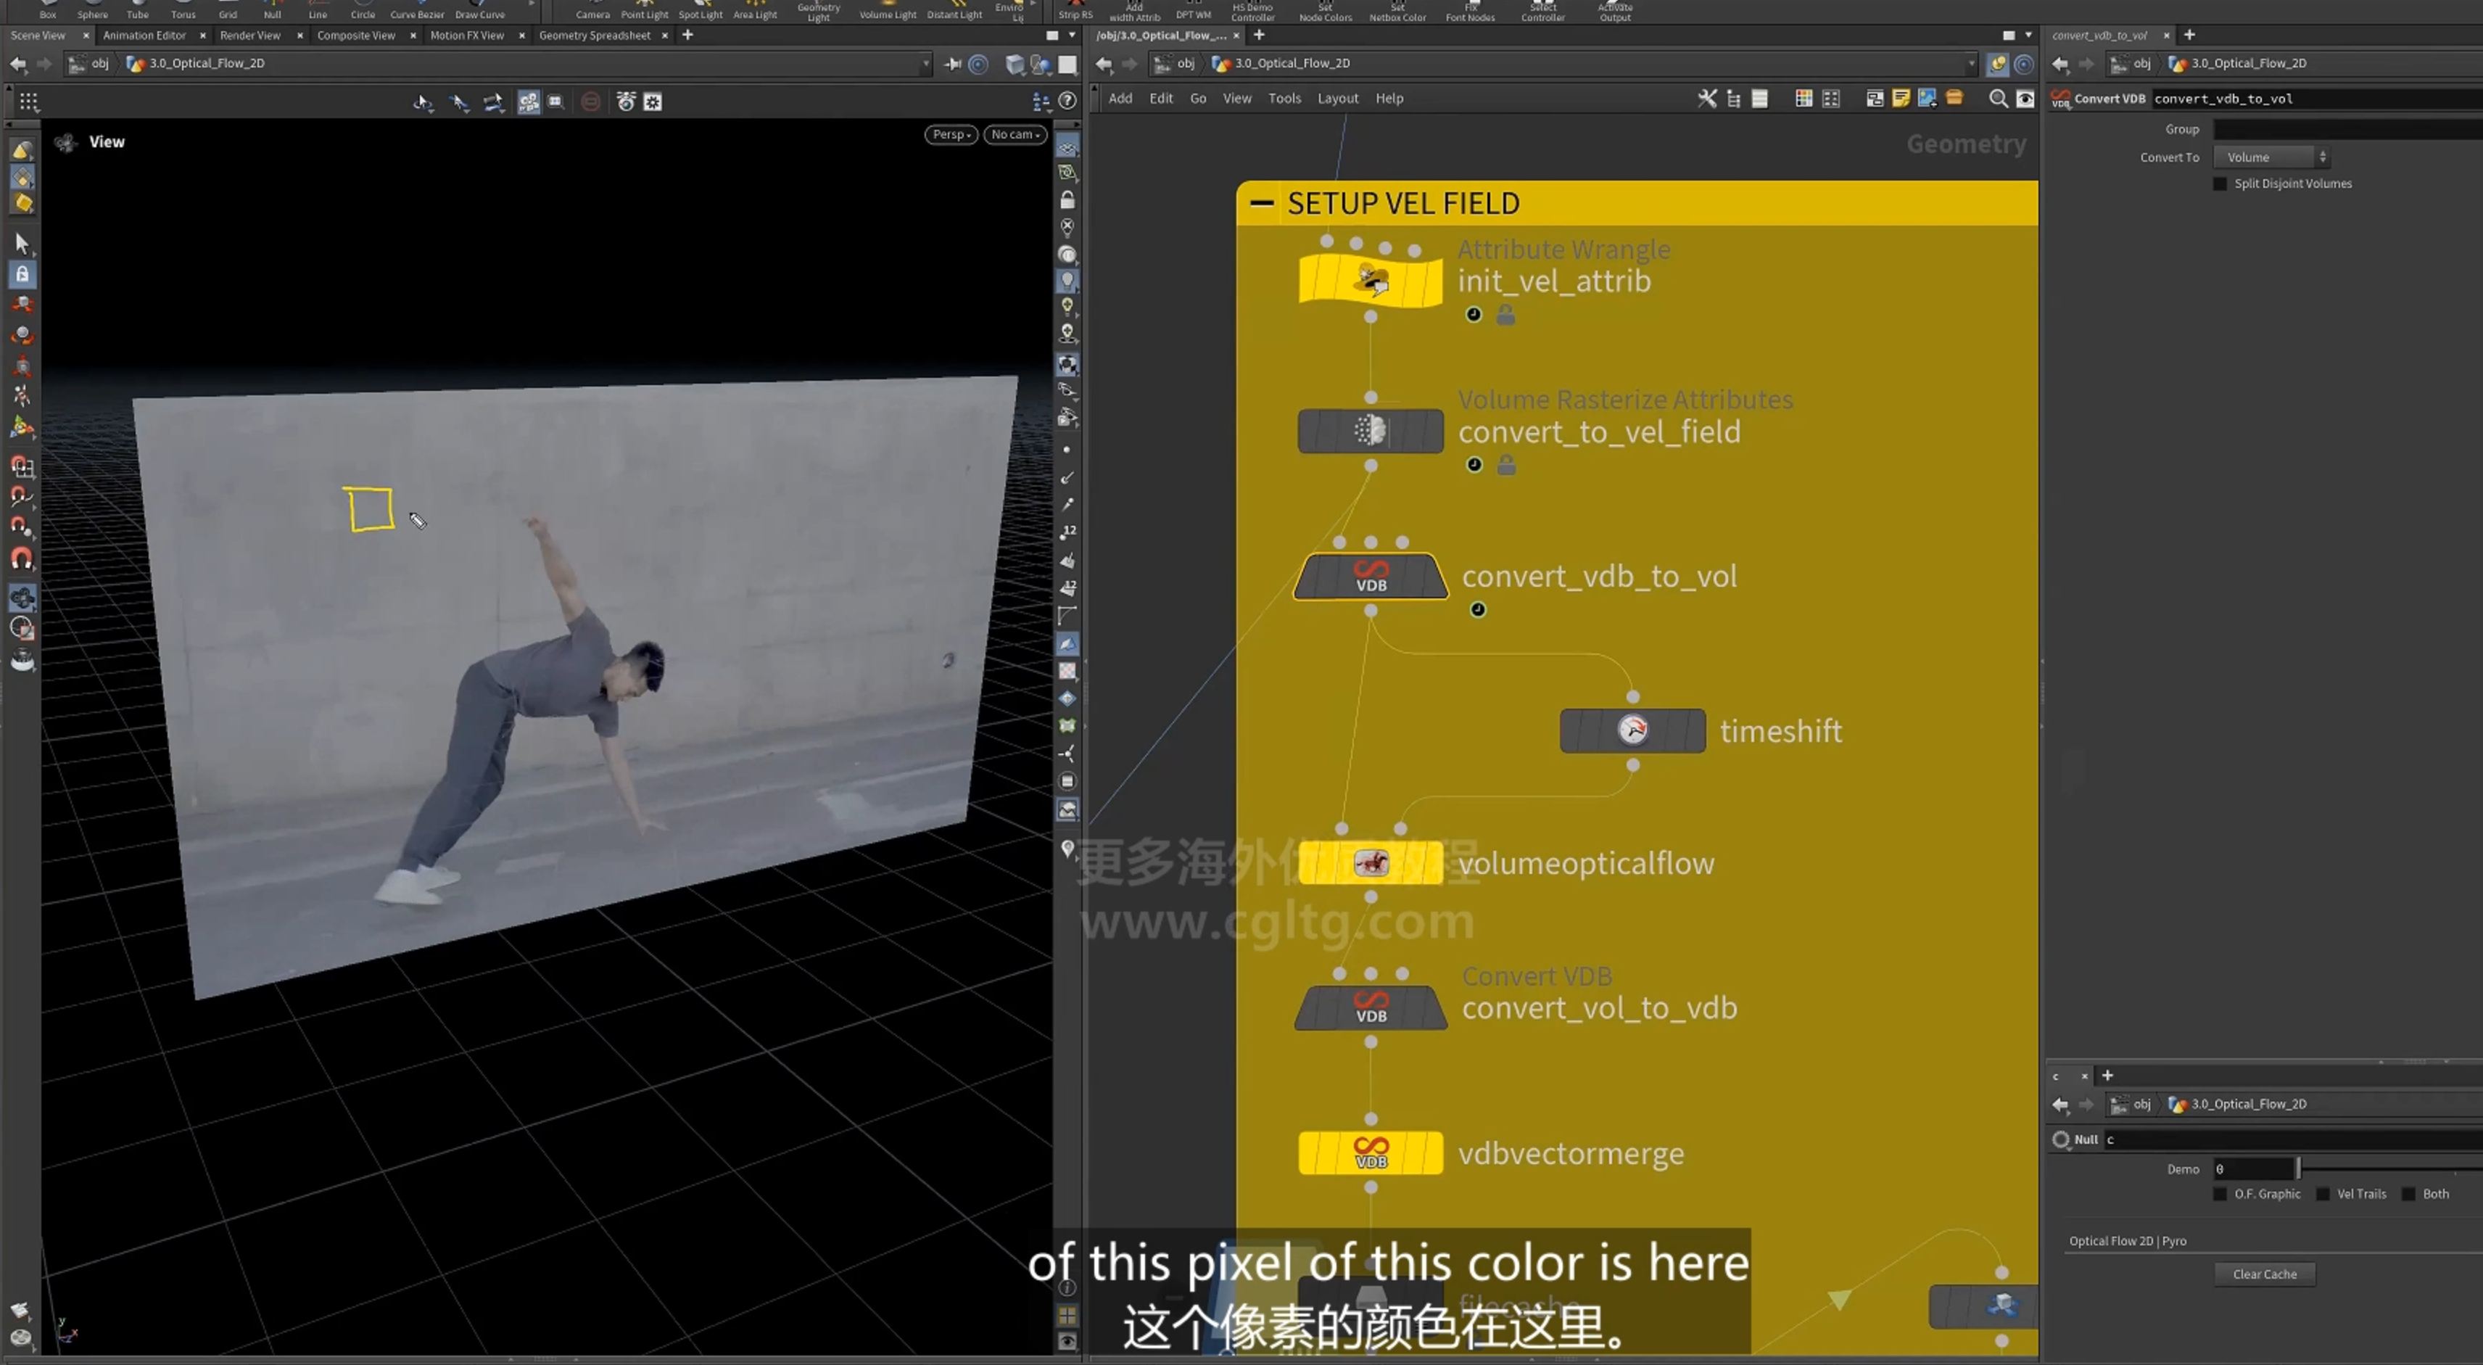Select the init_vel_attrib wrangle node icon
This screenshot has height=1365, width=2483.
1371,281
